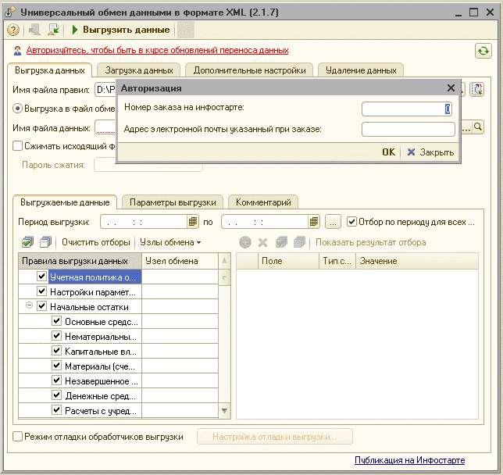Open Публикация на Инфостарте link
503x475 pixels.
(409, 460)
